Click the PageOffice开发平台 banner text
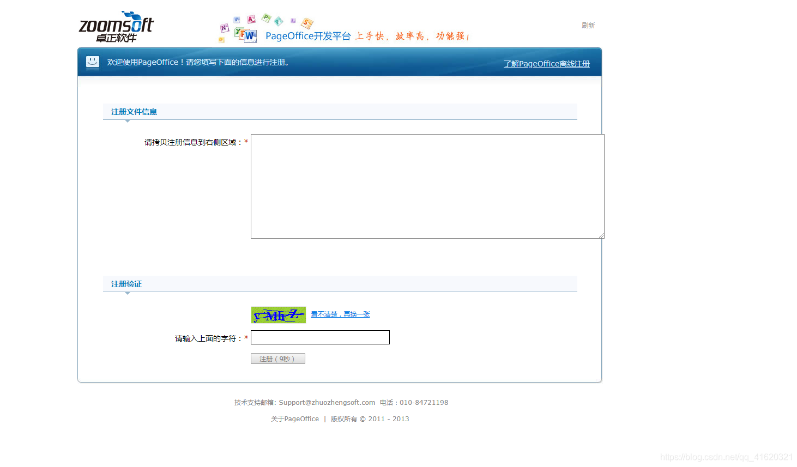 (308, 36)
